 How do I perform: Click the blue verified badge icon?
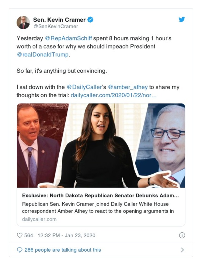point(90,20)
